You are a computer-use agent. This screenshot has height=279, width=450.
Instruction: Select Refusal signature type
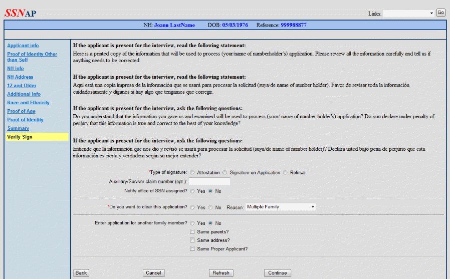click(285, 173)
